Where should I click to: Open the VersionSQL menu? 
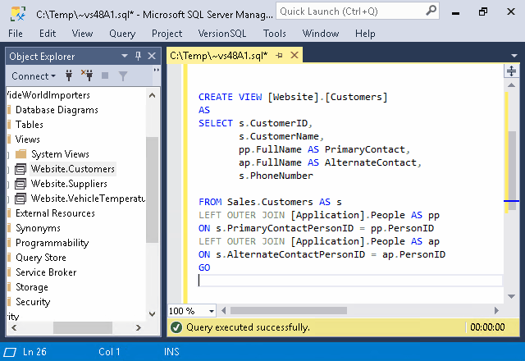click(x=222, y=34)
